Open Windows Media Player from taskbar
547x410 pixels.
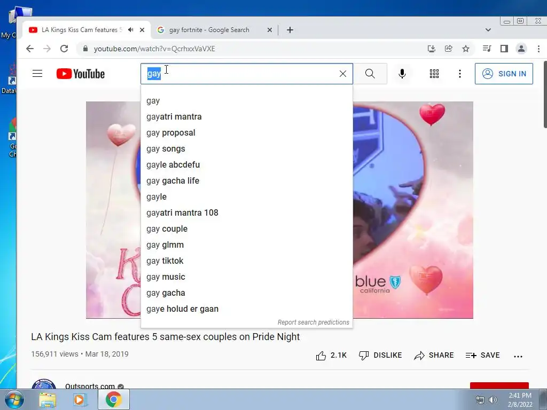[x=79, y=399]
